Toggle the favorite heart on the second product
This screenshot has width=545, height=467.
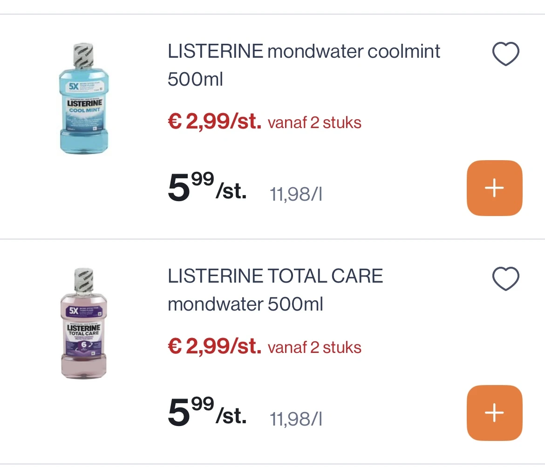click(x=506, y=278)
